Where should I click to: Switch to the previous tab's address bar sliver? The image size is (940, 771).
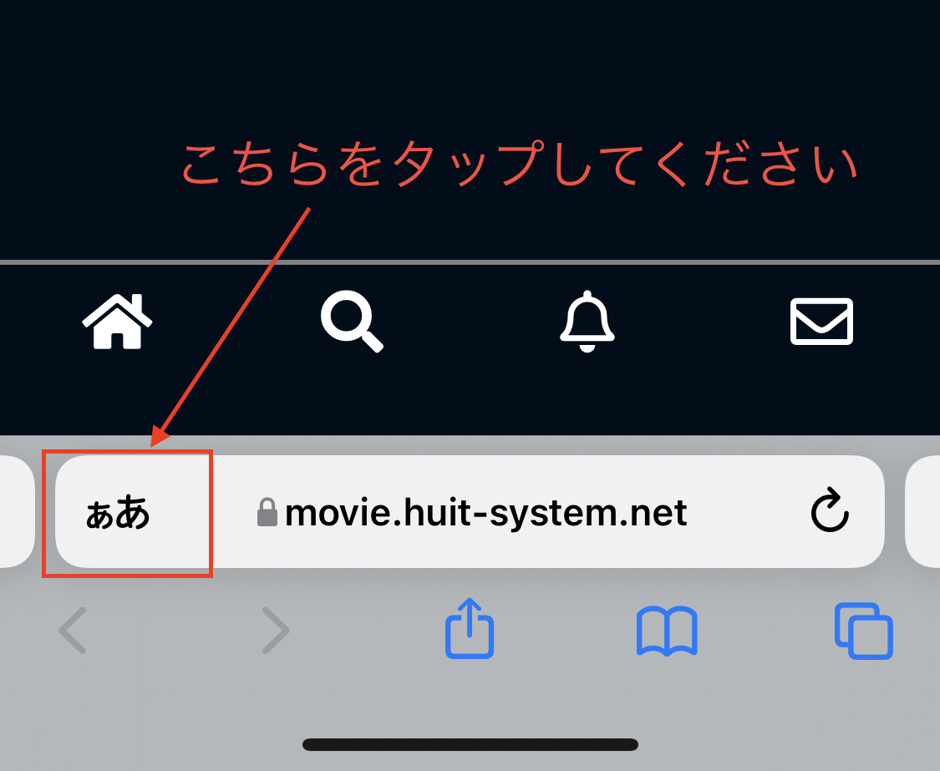17,511
